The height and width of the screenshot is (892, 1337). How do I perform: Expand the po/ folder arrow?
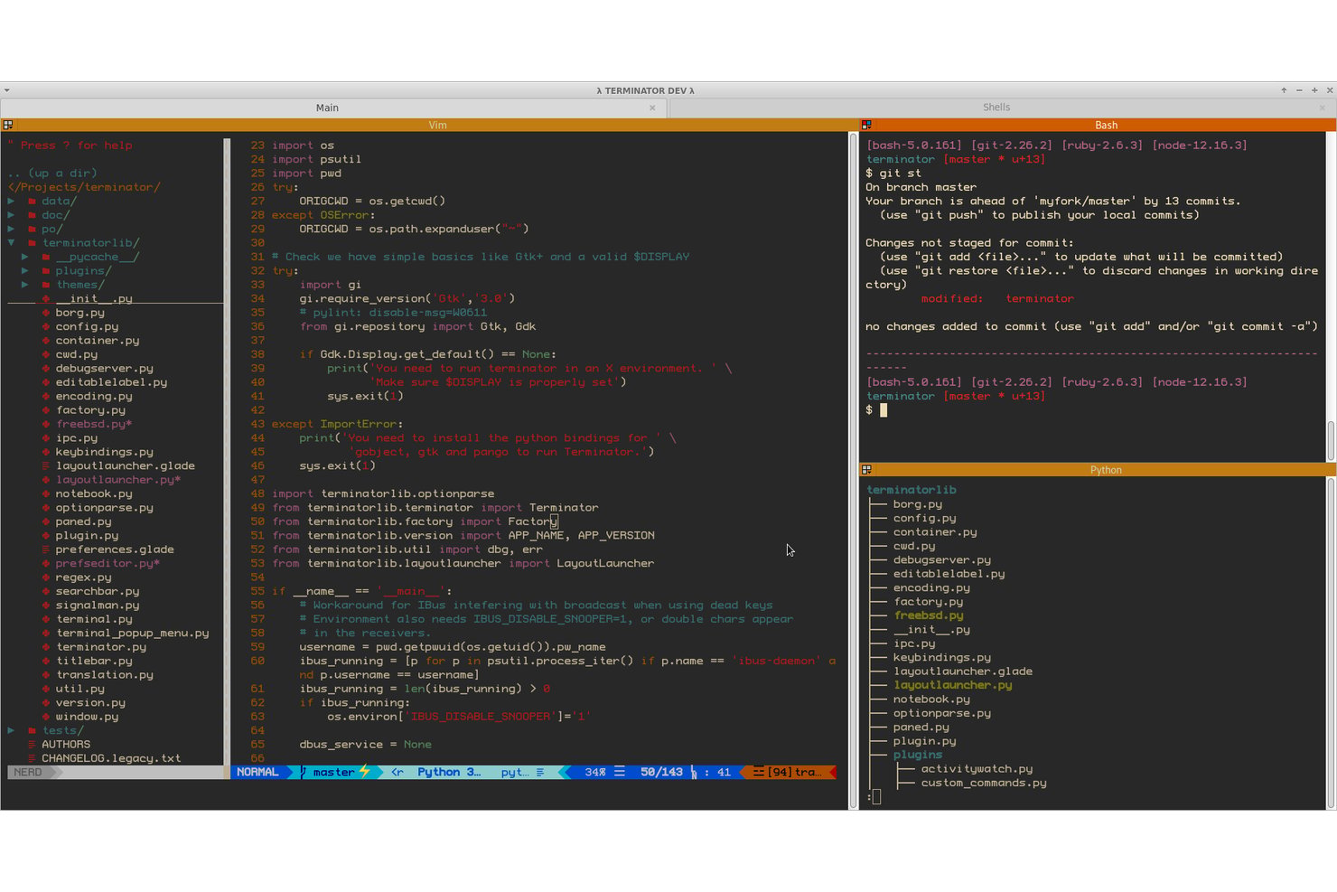pos(11,229)
